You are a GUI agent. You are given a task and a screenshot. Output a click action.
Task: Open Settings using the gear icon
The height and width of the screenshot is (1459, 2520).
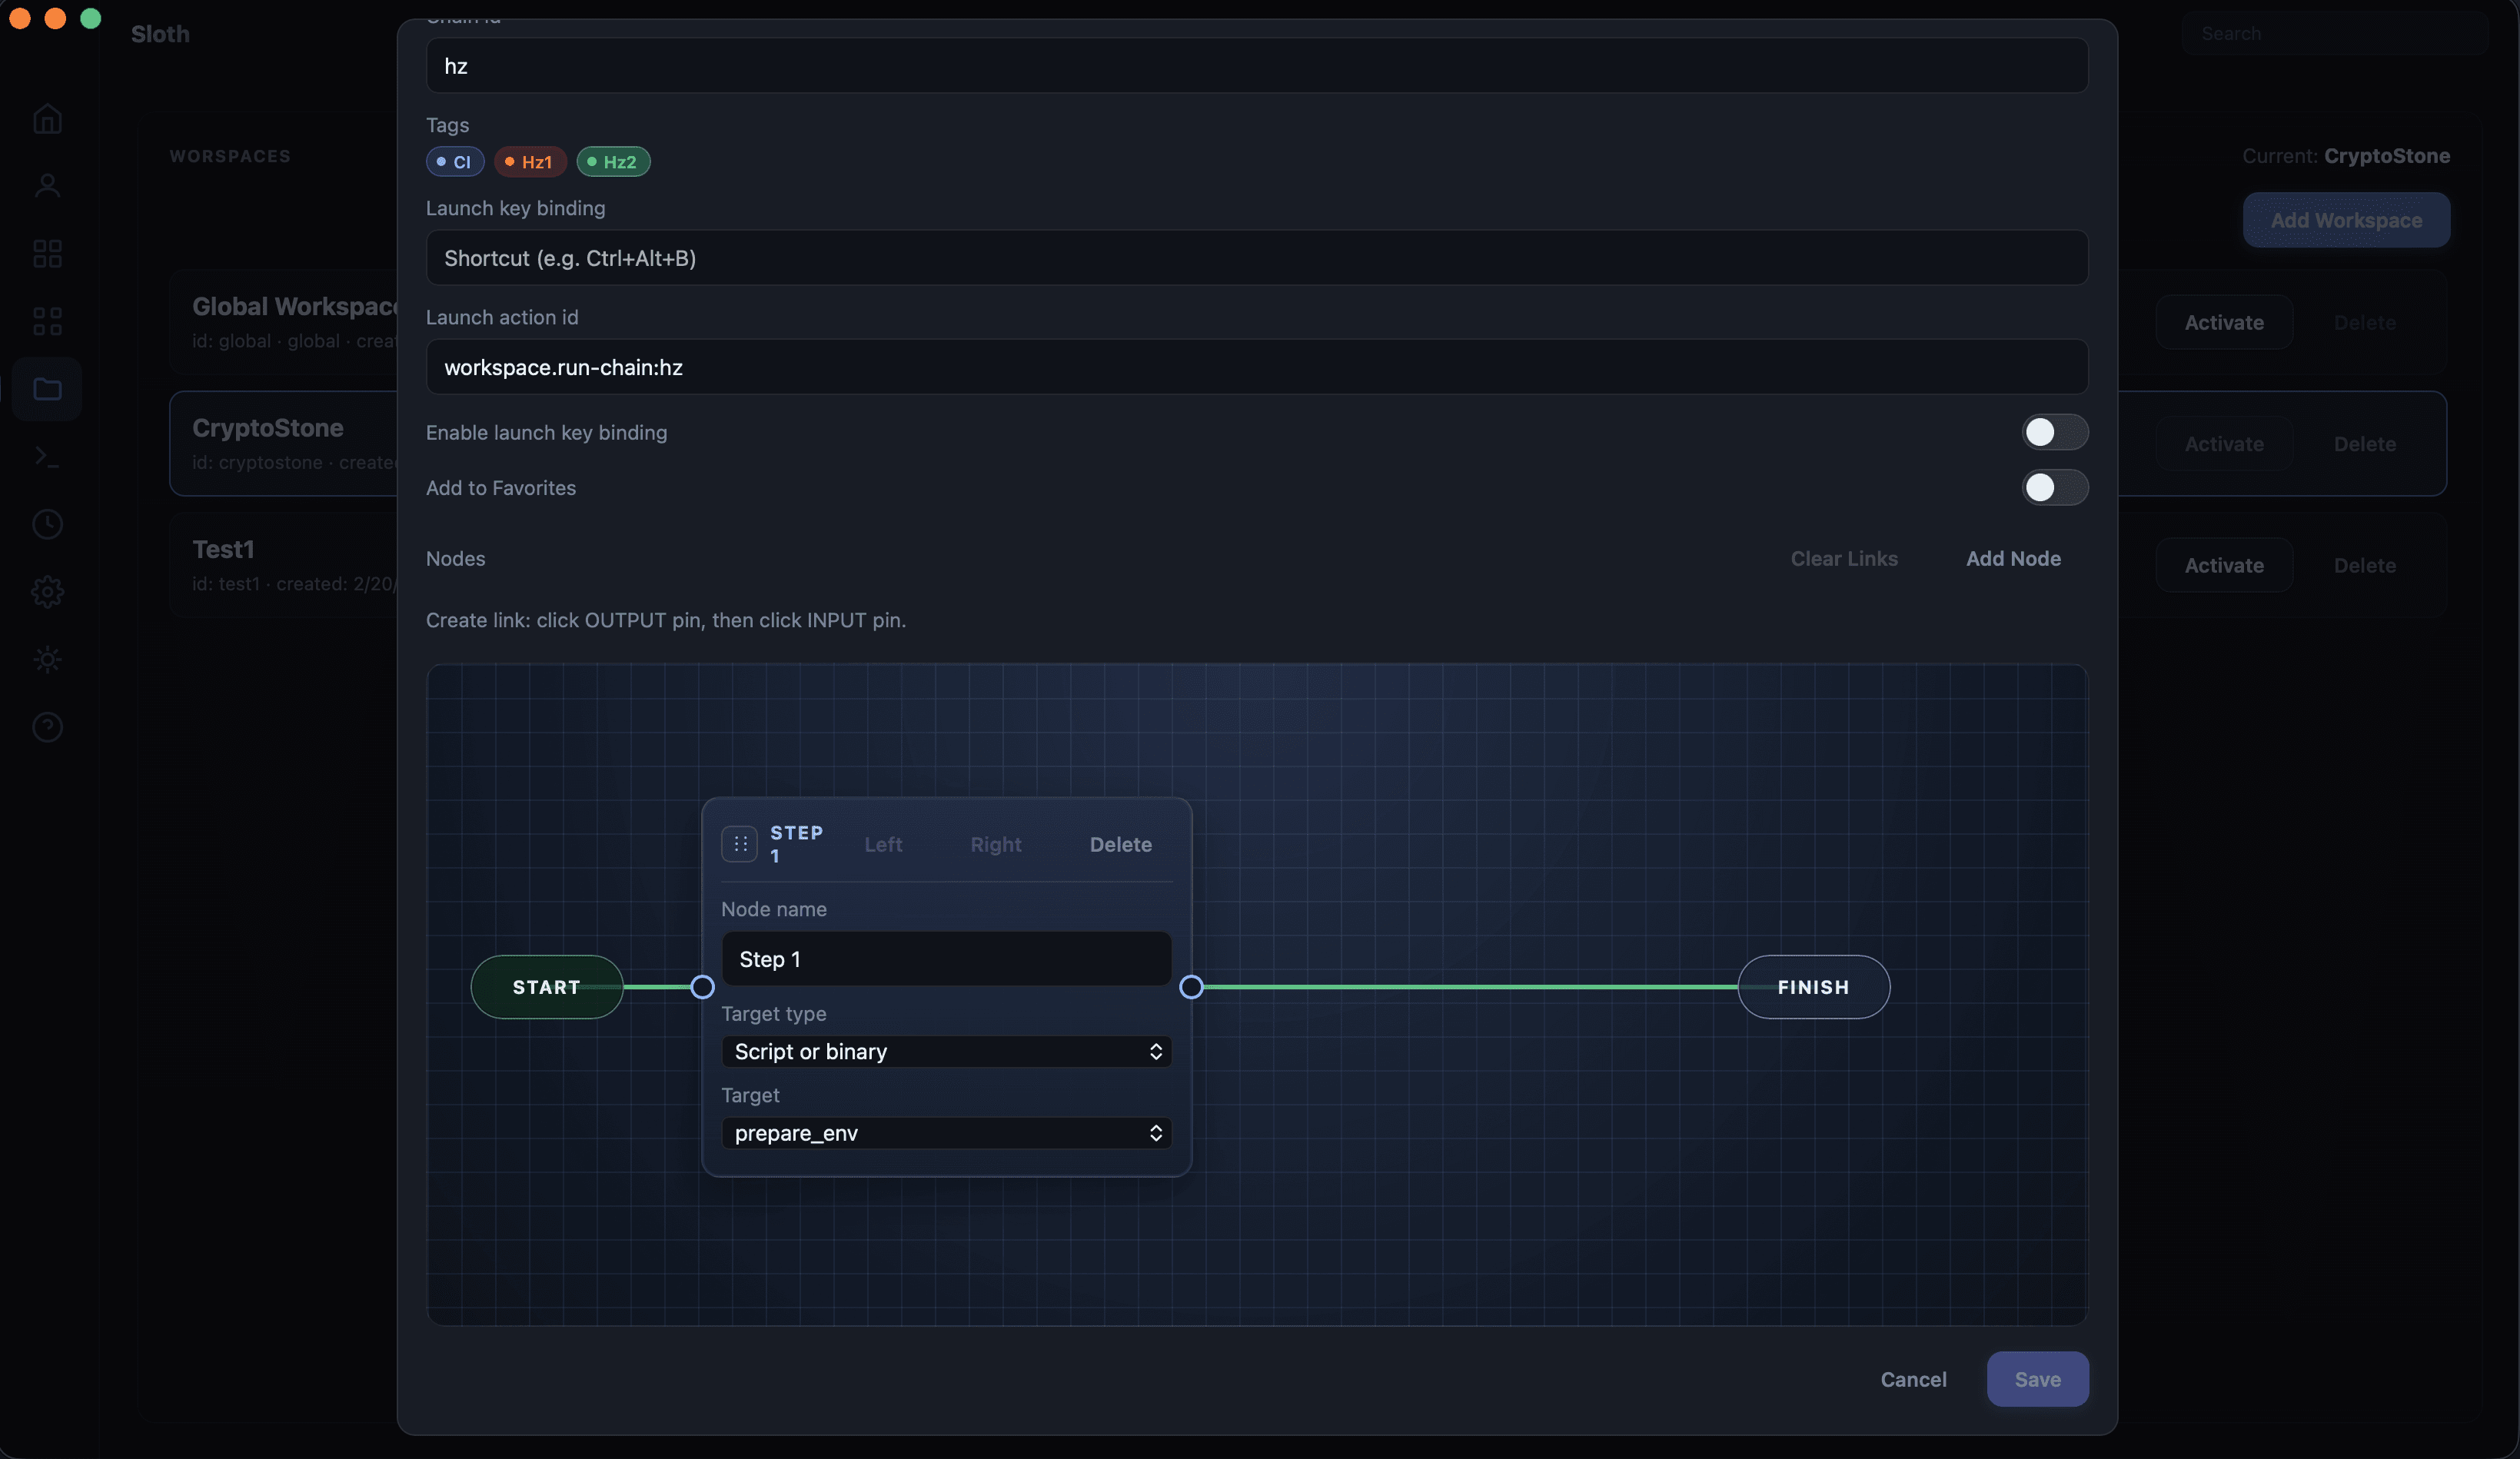click(x=47, y=592)
